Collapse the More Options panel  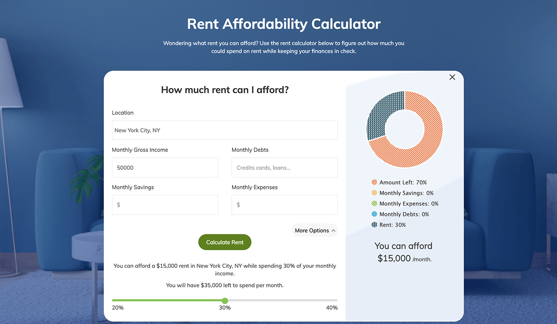[x=315, y=230]
